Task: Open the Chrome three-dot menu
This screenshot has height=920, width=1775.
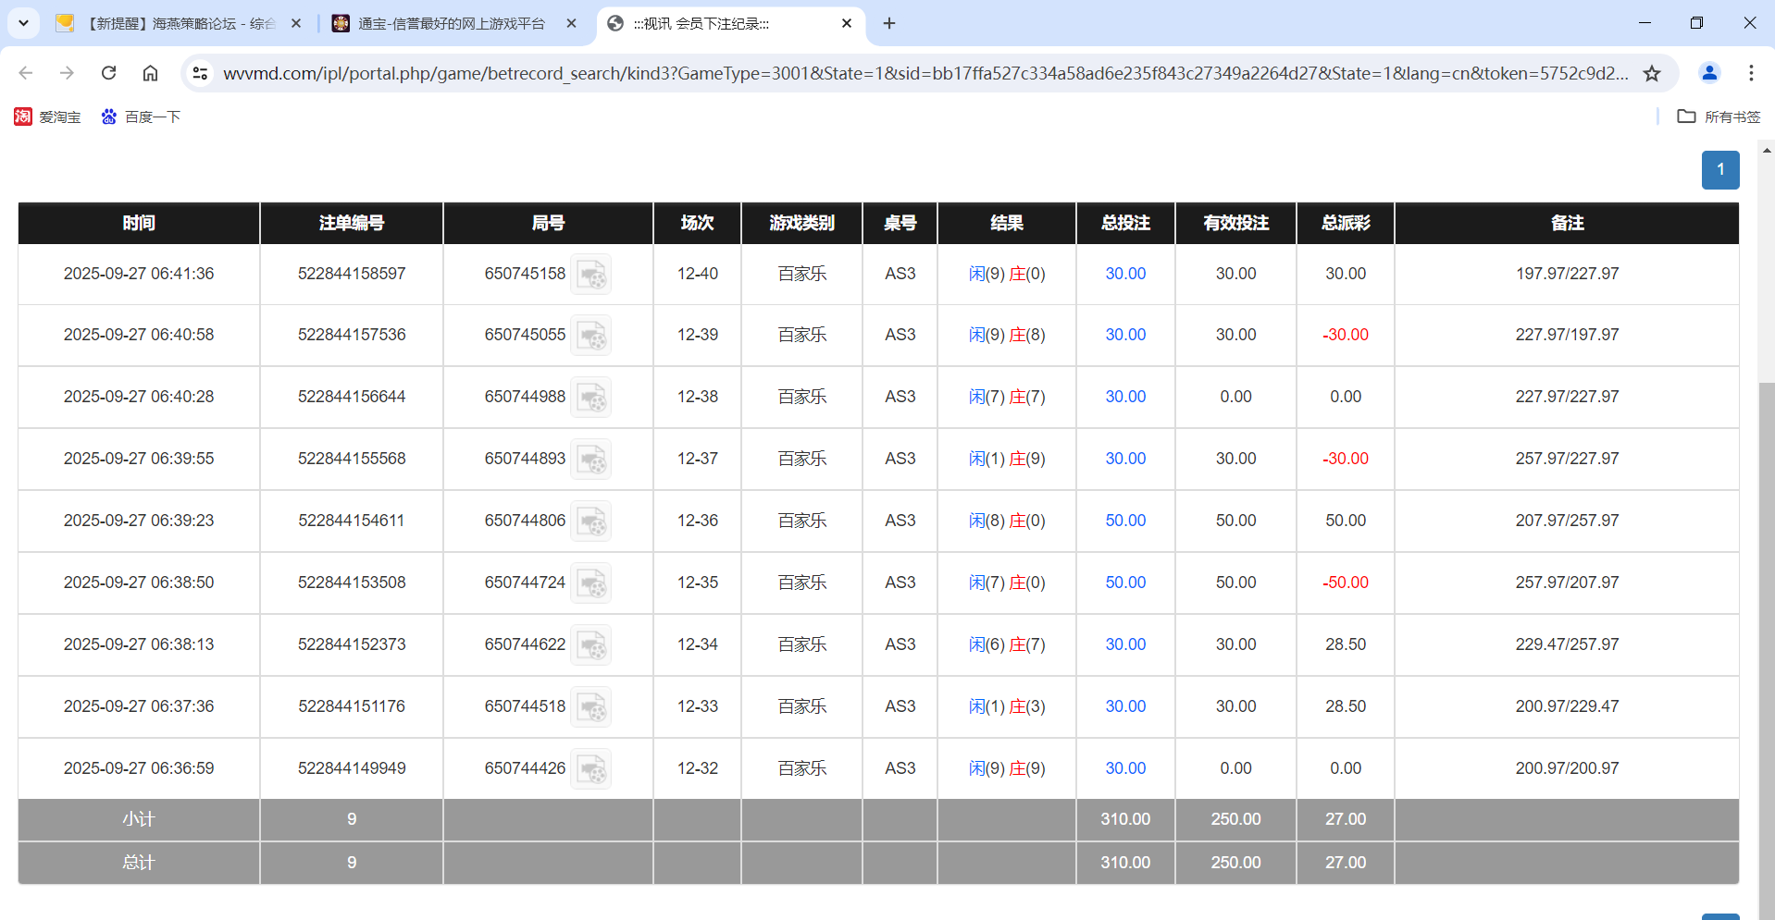Action: 1751,73
